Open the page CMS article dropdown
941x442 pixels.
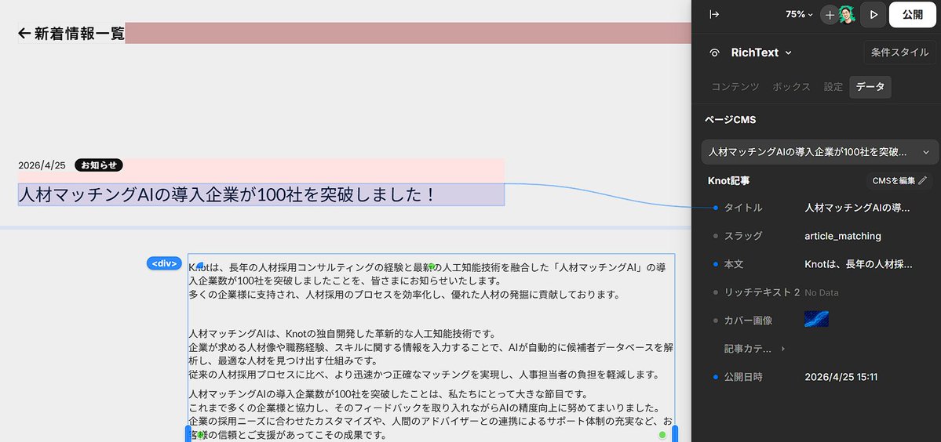820,152
